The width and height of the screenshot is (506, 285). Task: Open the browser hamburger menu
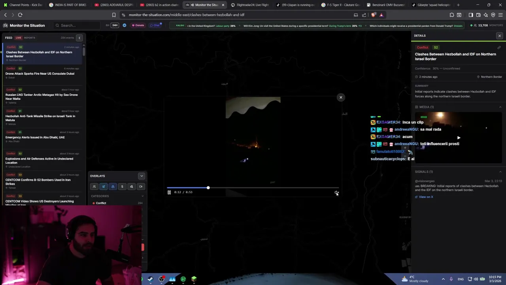pyautogui.click(x=500, y=15)
